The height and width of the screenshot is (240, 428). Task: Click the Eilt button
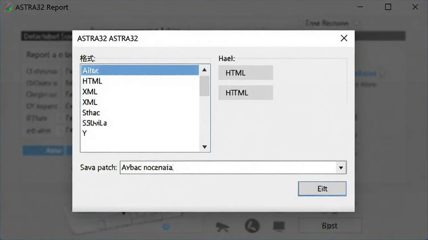click(x=322, y=189)
